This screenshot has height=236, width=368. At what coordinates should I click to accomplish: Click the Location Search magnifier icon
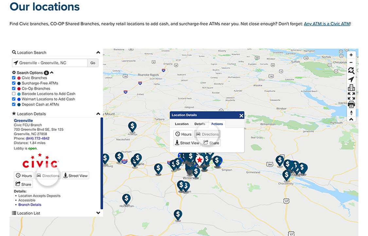[x=14, y=52]
